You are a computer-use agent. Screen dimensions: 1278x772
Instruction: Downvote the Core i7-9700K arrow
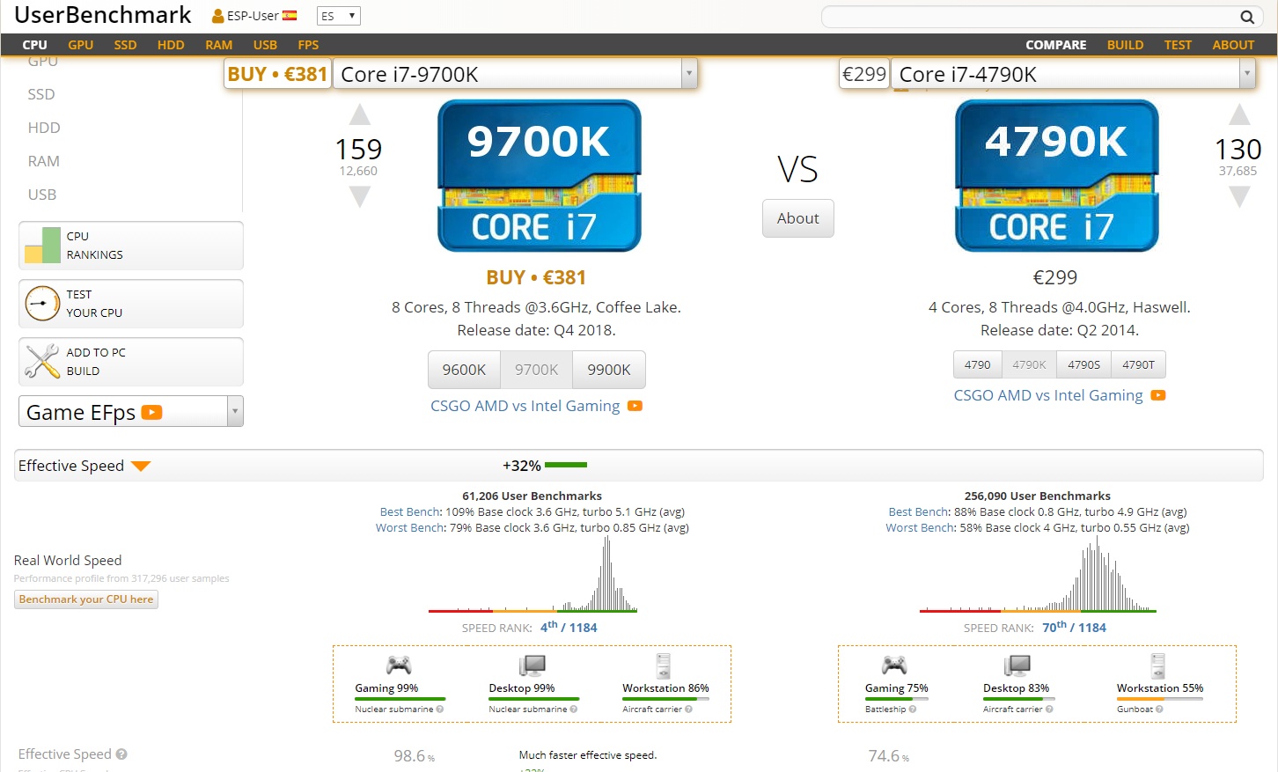pos(359,196)
